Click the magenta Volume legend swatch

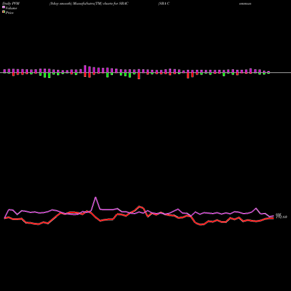3,8
